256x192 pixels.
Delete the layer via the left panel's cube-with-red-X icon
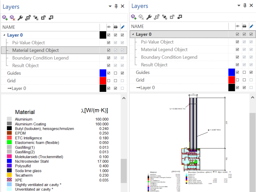12,18
